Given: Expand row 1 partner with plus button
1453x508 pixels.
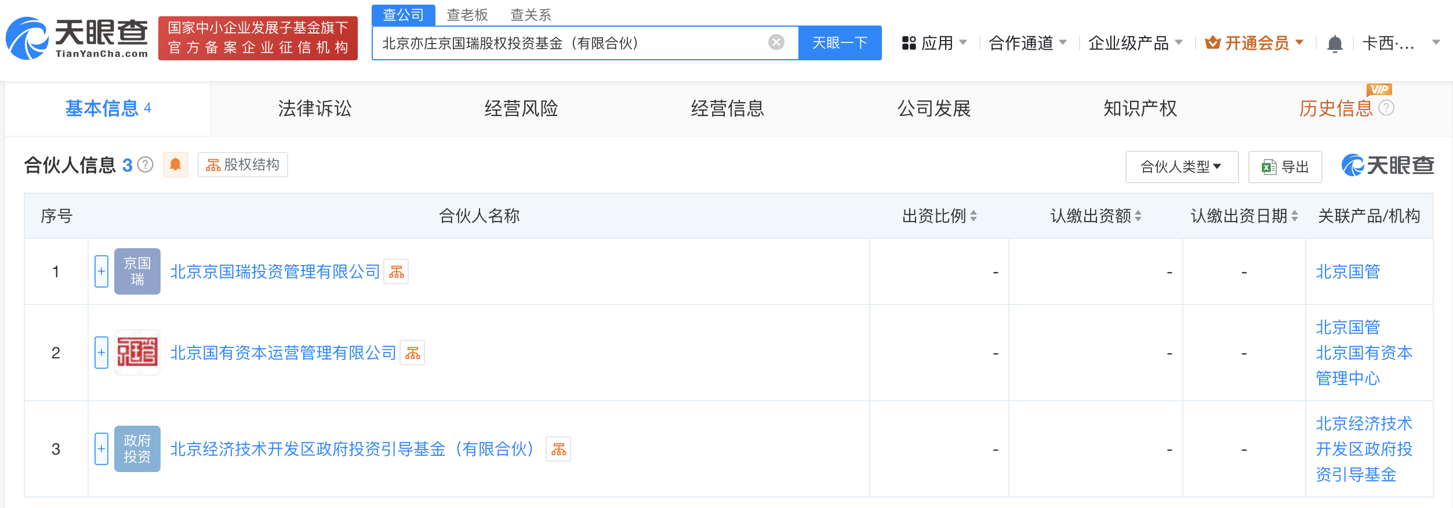Looking at the screenshot, I should click(101, 271).
